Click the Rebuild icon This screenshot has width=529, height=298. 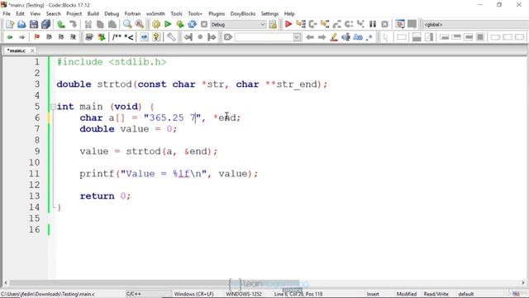[x=192, y=24]
